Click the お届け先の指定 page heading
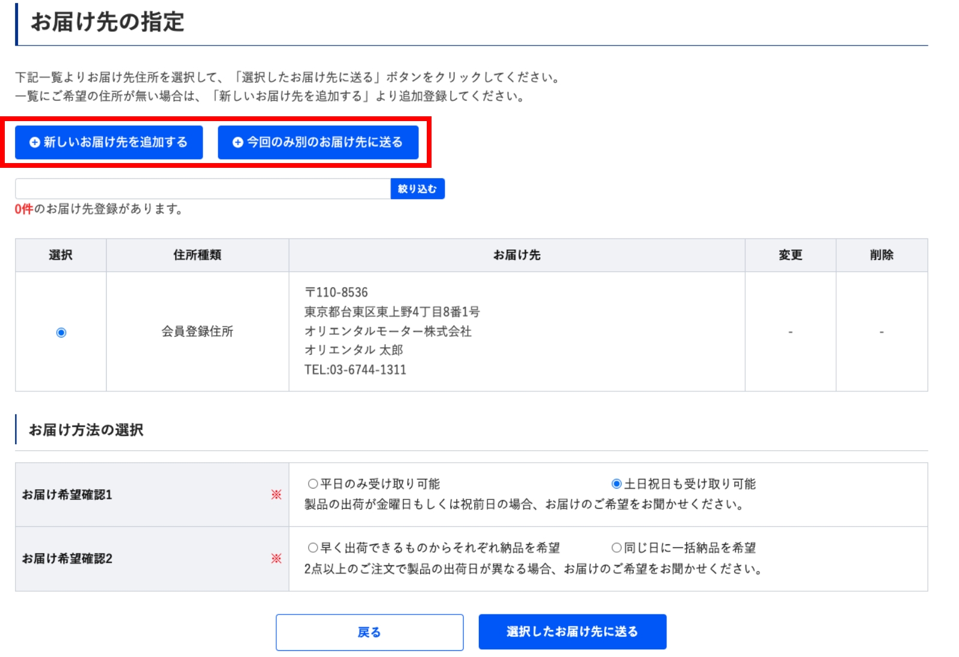This screenshot has height=657, width=959. [x=107, y=22]
